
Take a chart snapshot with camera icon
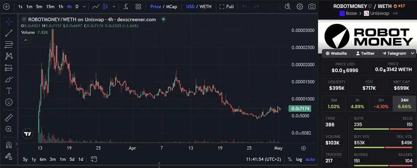click(312, 6)
